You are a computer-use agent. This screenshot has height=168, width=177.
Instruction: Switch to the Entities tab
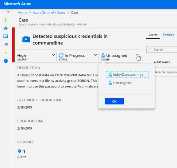pos(168,35)
